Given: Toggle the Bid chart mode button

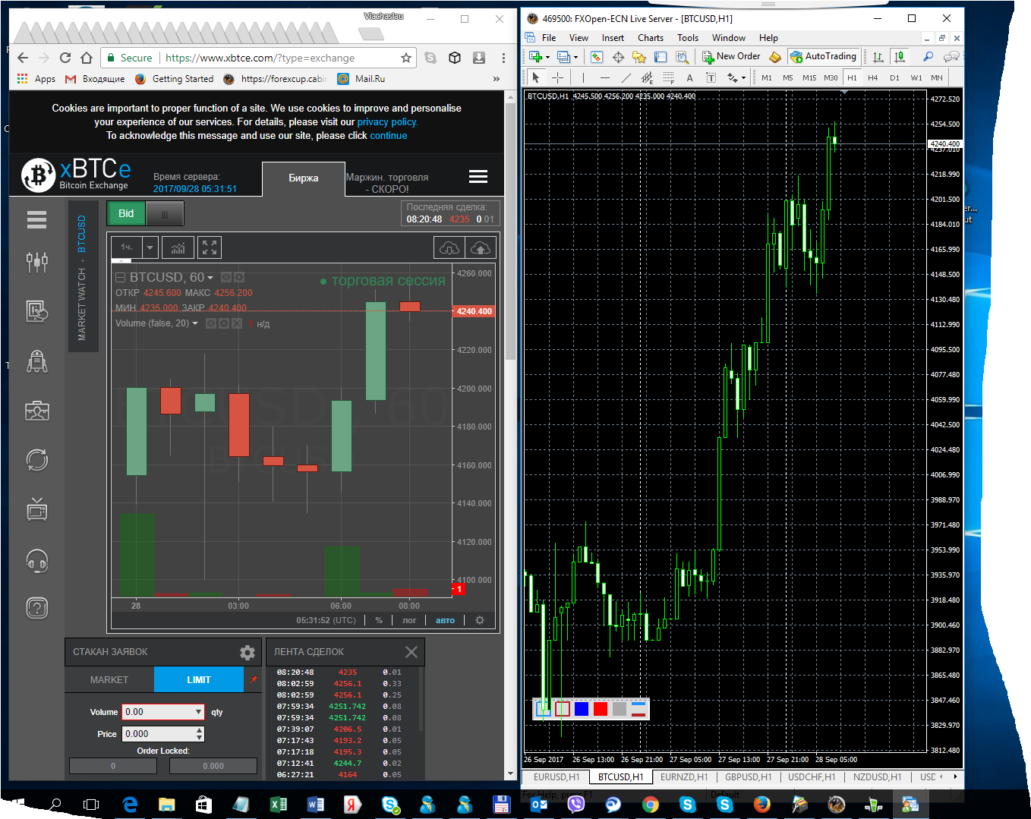Looking at the screenshot, I should click(x=126, y=214).
